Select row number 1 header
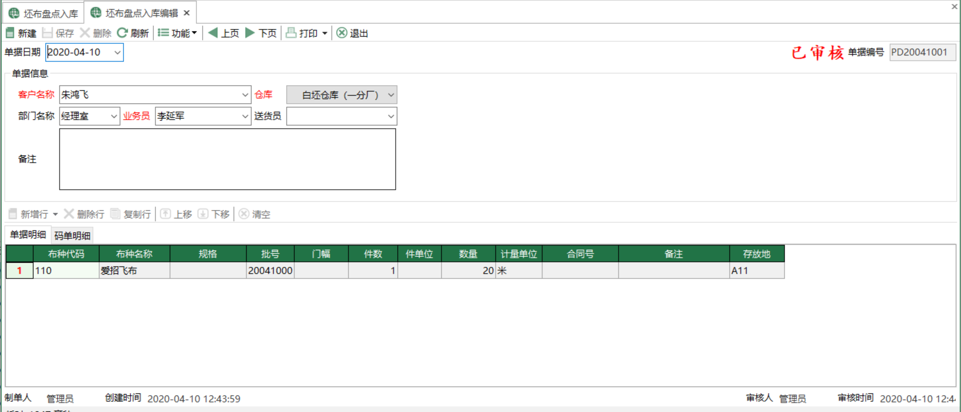The width and height of the screenshot is (961, 412). (19, 271)
